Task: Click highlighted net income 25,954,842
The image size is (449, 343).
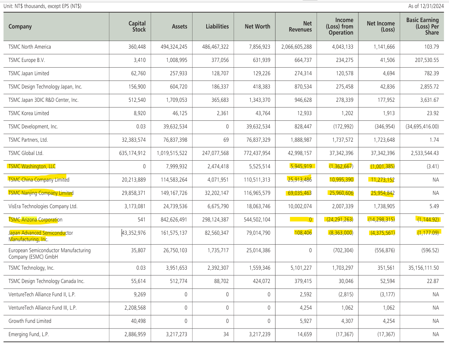Action: tap(383, 193)
